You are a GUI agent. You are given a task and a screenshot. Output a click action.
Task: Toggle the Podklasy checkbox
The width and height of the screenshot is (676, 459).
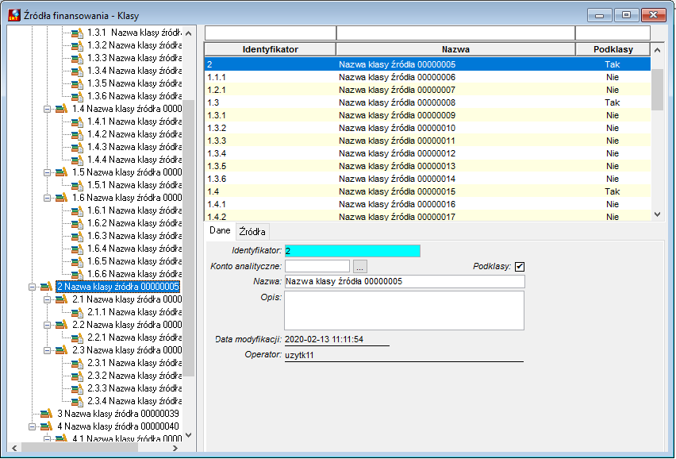point(520,267)
